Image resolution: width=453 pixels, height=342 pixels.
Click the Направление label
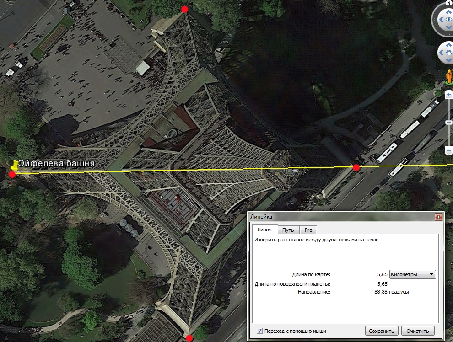[314, 292]
